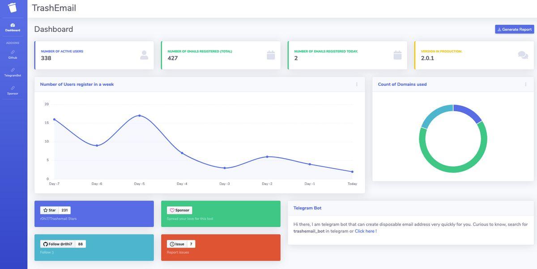Click the user icon on active users card
Viewport: 537px width, 269px height.
point(144,55)
